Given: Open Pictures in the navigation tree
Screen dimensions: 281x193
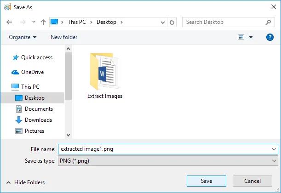Looking at the screenshot, I should click(x=34, y=131).
